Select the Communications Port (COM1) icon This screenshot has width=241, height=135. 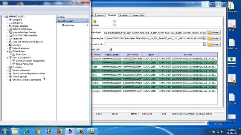point(14,61)
